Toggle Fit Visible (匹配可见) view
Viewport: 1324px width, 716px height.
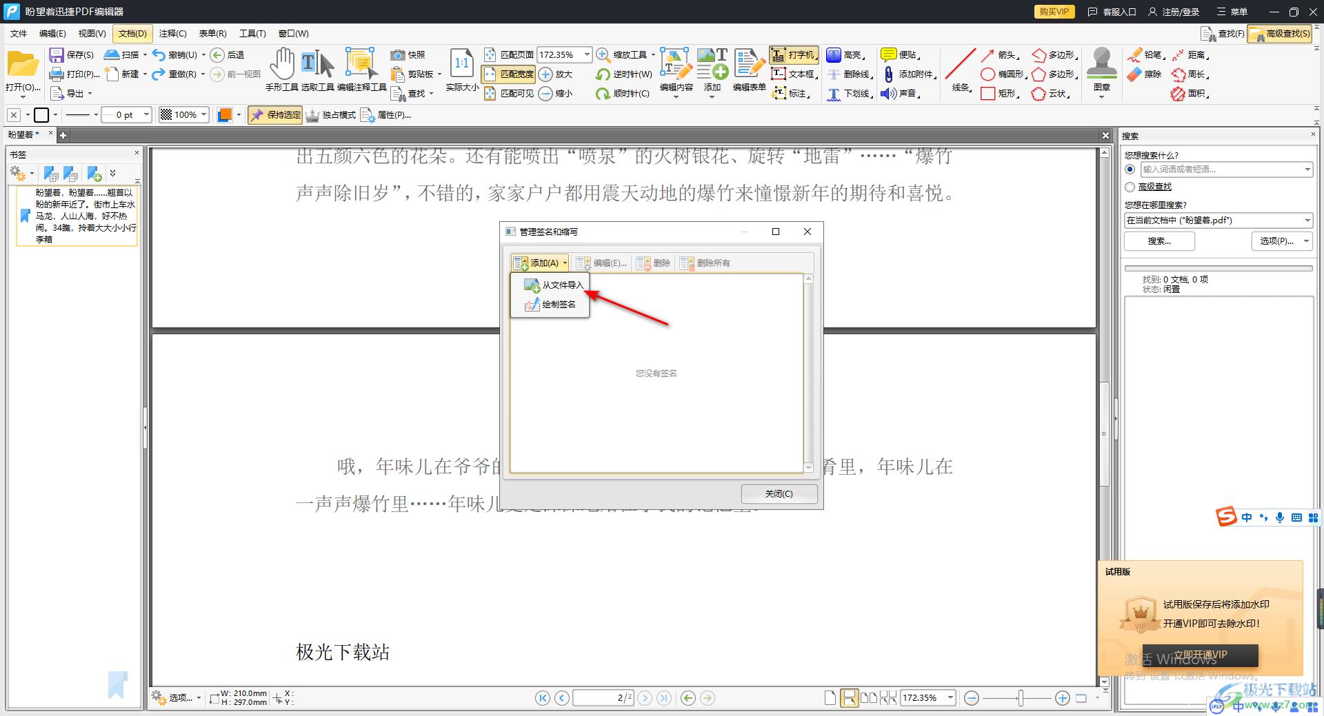(x=509, y=94)
